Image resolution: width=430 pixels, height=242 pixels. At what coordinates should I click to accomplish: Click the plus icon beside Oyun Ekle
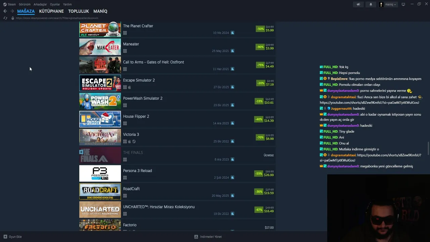[x=5, y=237]
